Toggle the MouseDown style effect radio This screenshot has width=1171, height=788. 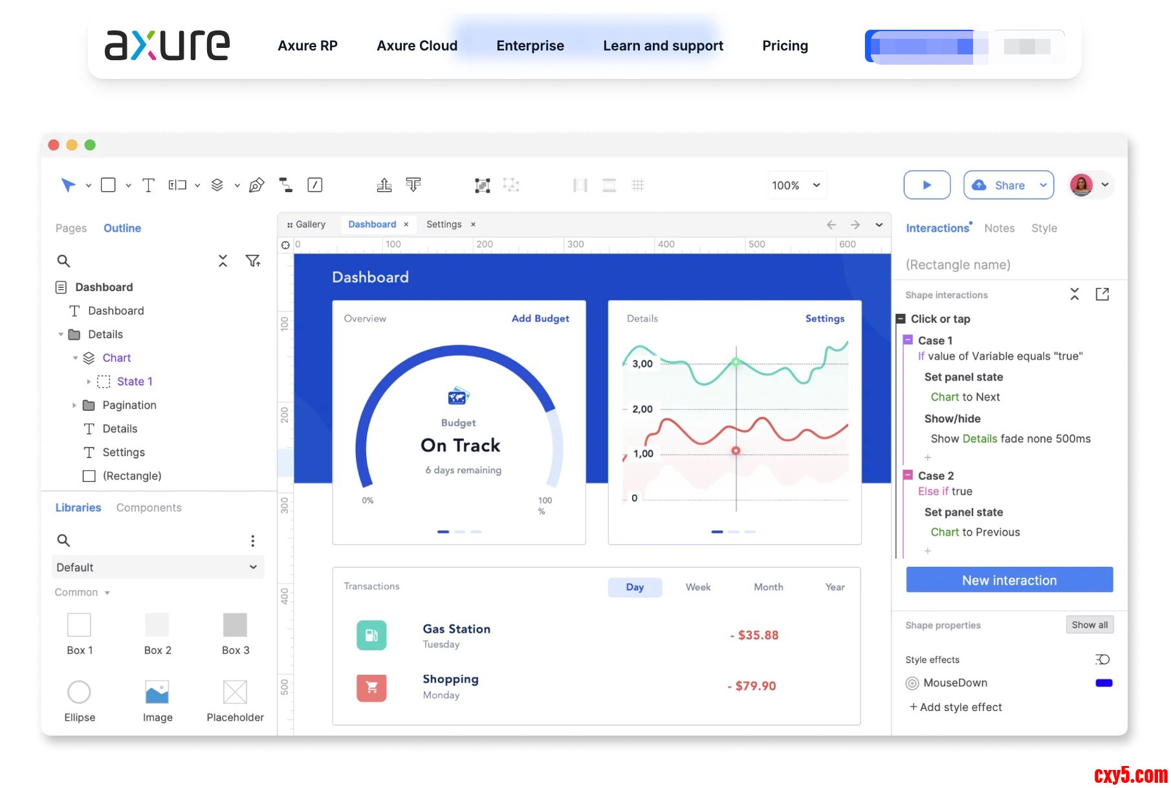912,683
